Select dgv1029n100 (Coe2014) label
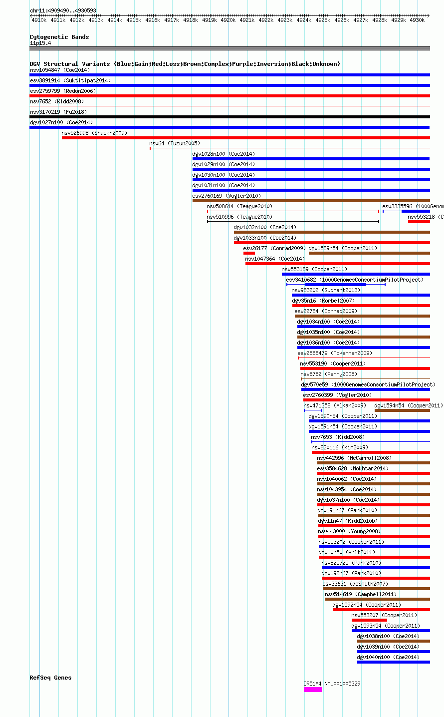Image resolution: width=444 pixels, height=717 pixels. pos(223,164)
